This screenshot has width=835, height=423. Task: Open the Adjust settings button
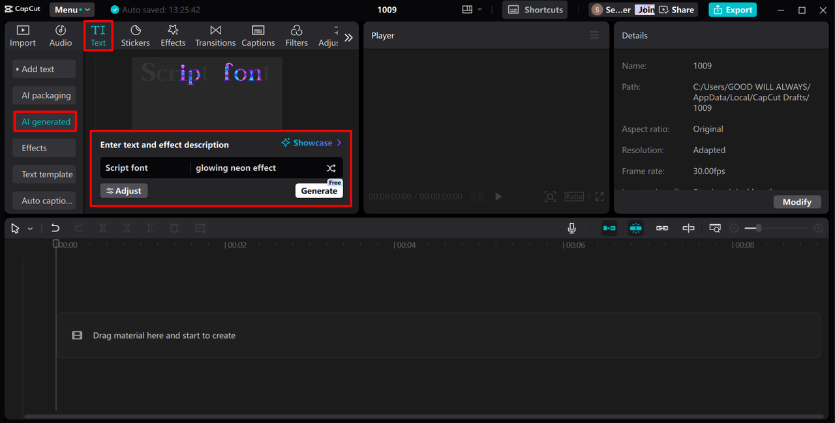(x=124, y=190)
